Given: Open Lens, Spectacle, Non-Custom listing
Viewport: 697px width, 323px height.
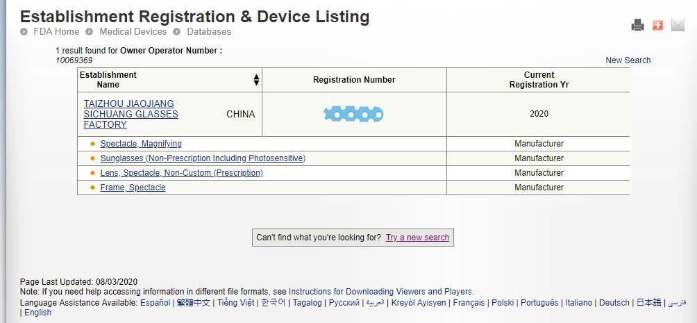Looking at the screenshot, I should click(x=181, y=173).
